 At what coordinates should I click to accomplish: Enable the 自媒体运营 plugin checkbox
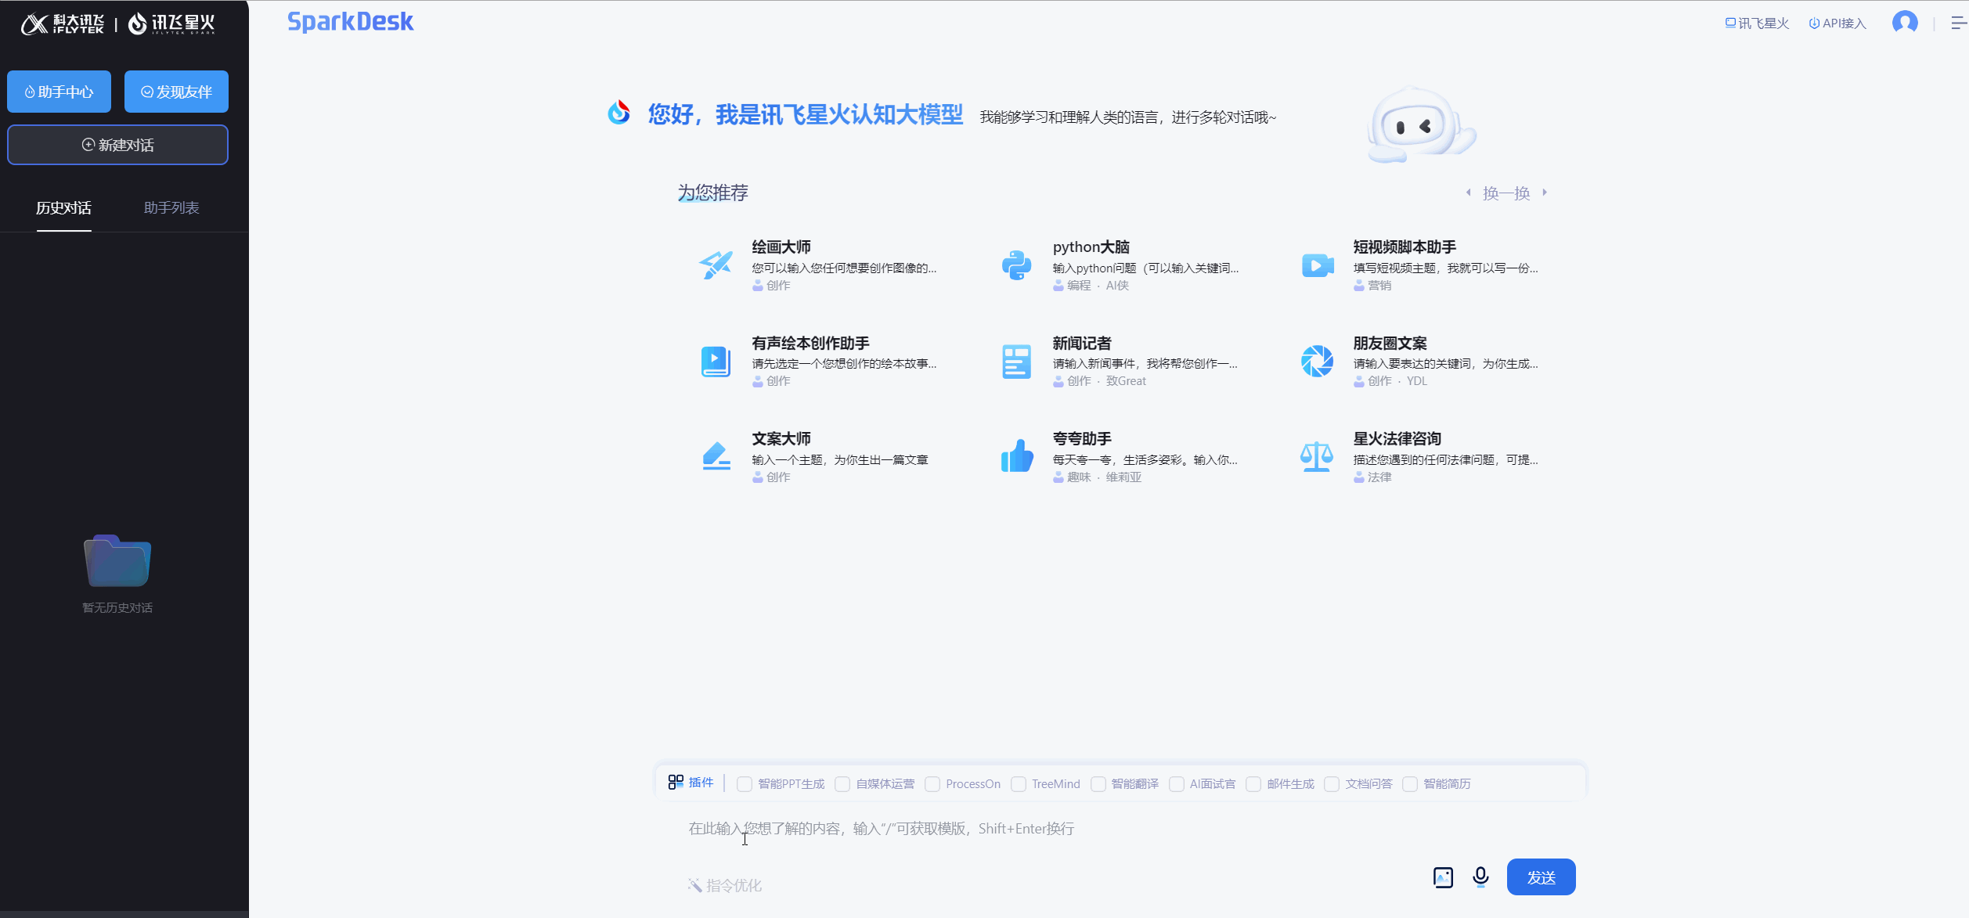pyautogui.click(x=842, y=784)
